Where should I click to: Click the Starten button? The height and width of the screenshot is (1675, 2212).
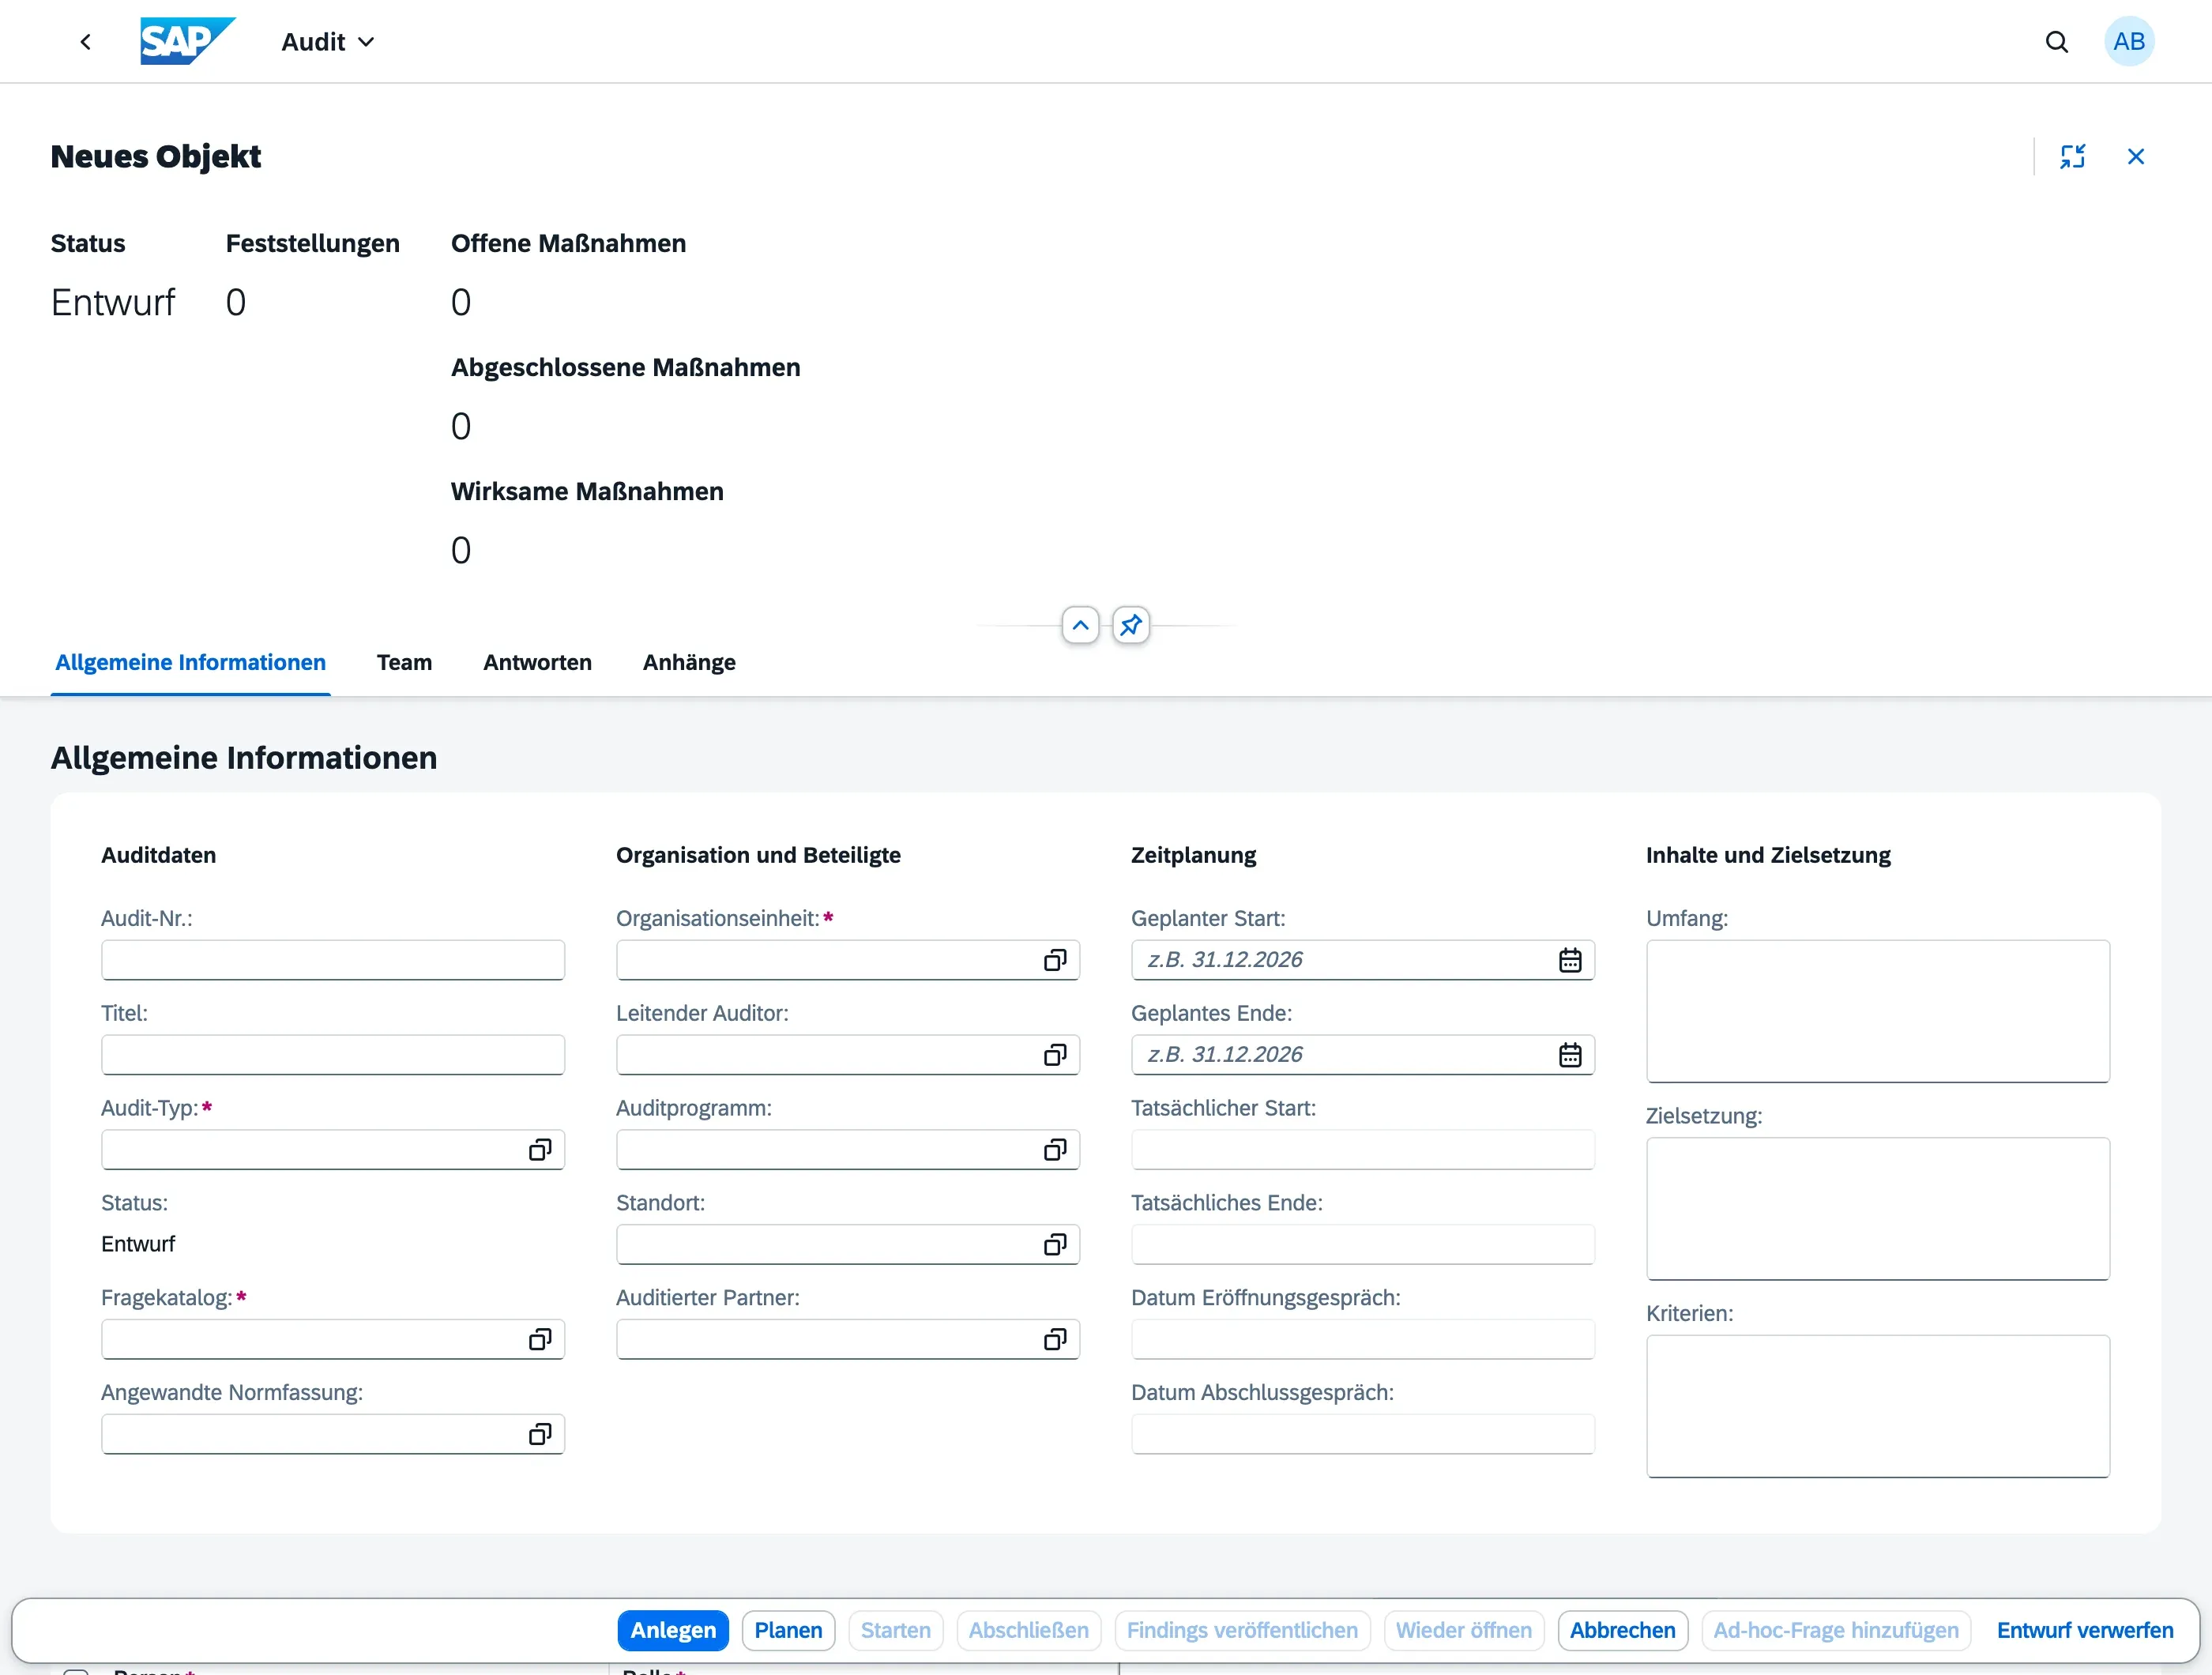(x=895, y=1630)
